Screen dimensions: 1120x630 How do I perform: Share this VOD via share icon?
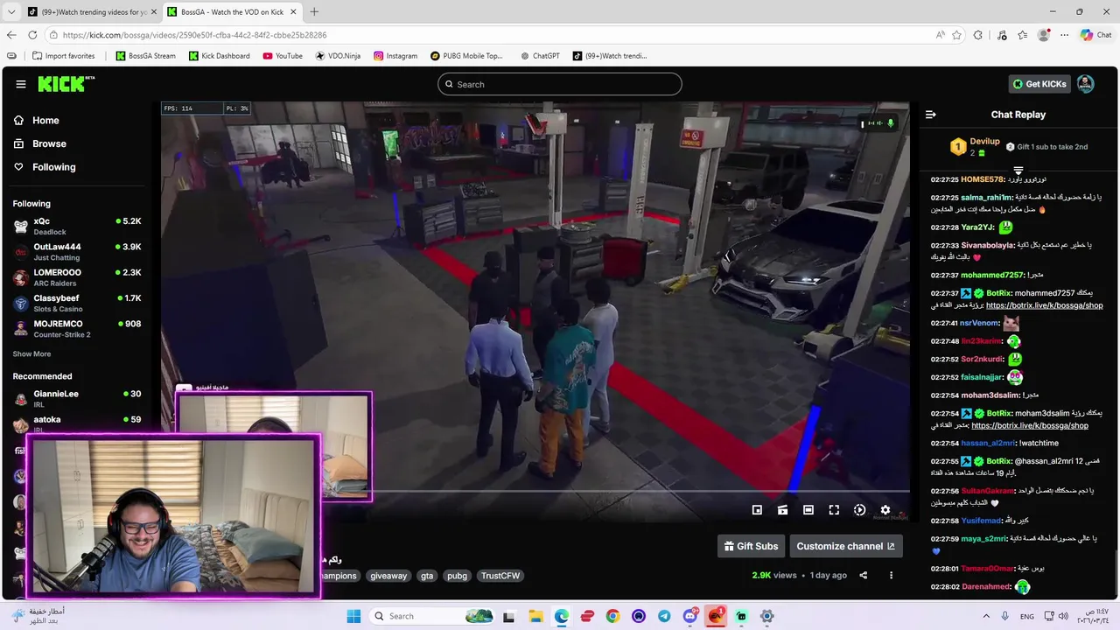863,575
